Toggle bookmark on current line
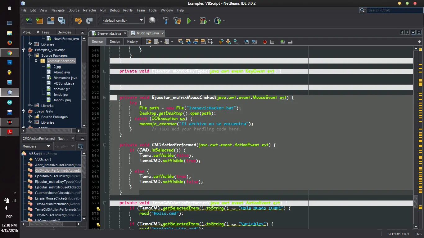 (x=236, y=42)
